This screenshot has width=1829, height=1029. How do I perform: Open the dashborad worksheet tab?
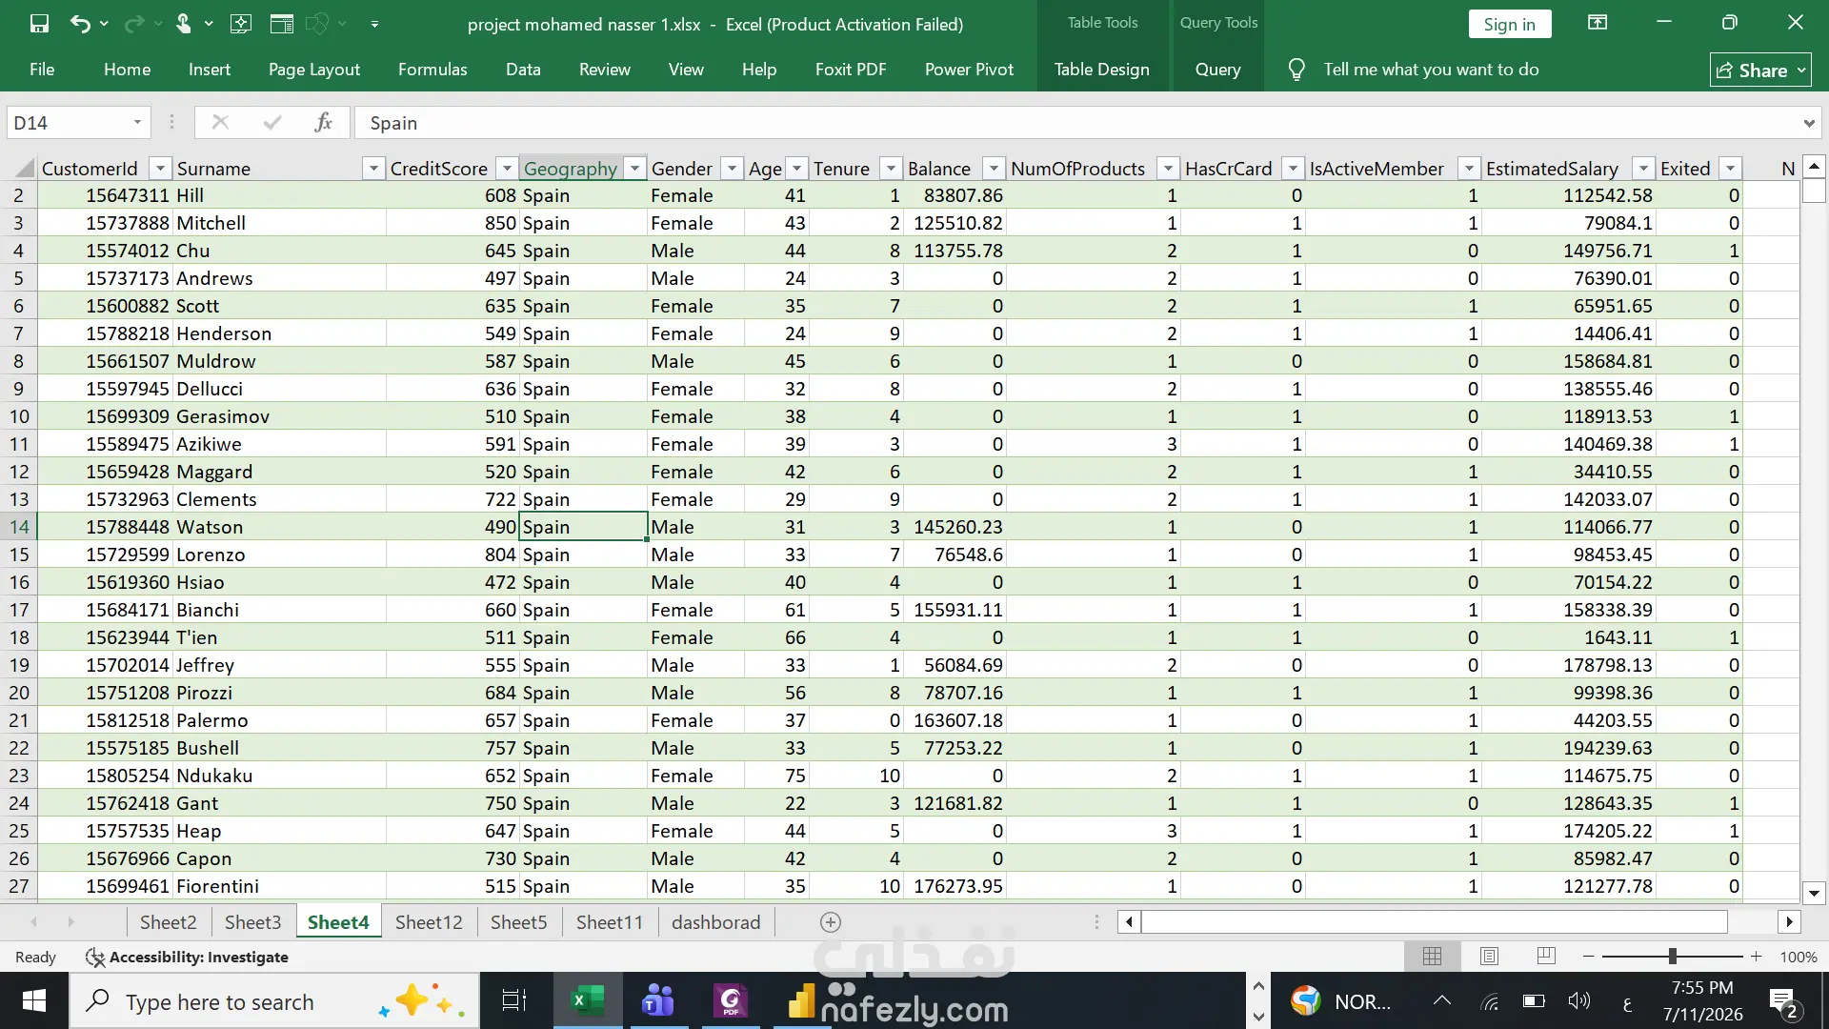[x=716, y=922]
